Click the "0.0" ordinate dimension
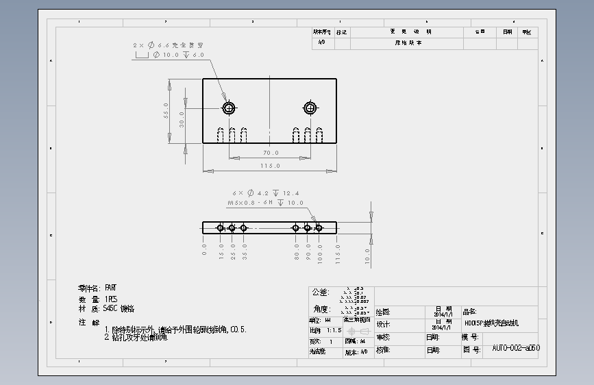 click(204, 249)
